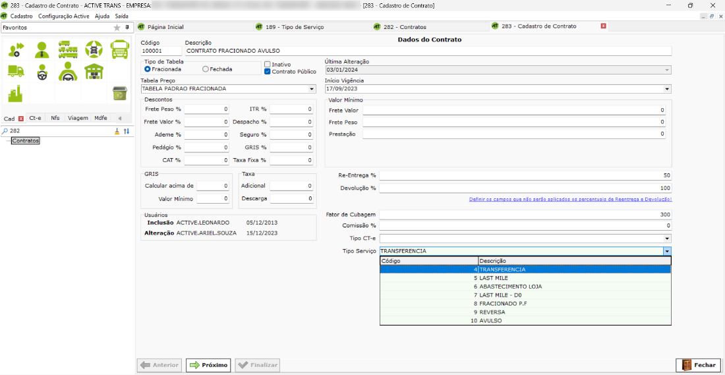Viewport: 725px width, 375px height.
Task: Select the Fracionada radio button
Action: [148, 69]
